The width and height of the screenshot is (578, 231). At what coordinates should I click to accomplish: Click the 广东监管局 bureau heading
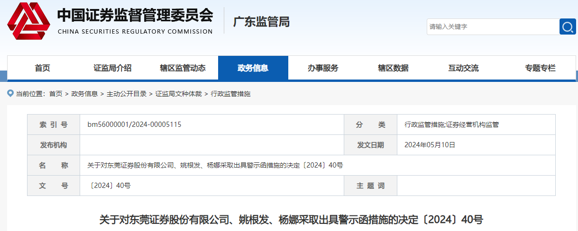[261, 22]
